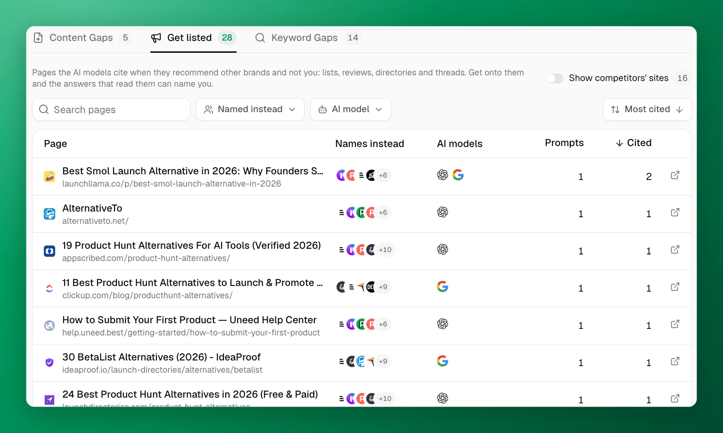Click the AI models column header

[x=460, y=144]
